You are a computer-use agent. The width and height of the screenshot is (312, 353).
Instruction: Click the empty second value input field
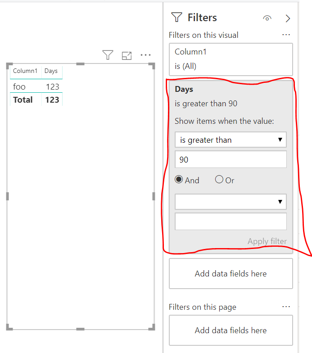[x=231, y=222]
